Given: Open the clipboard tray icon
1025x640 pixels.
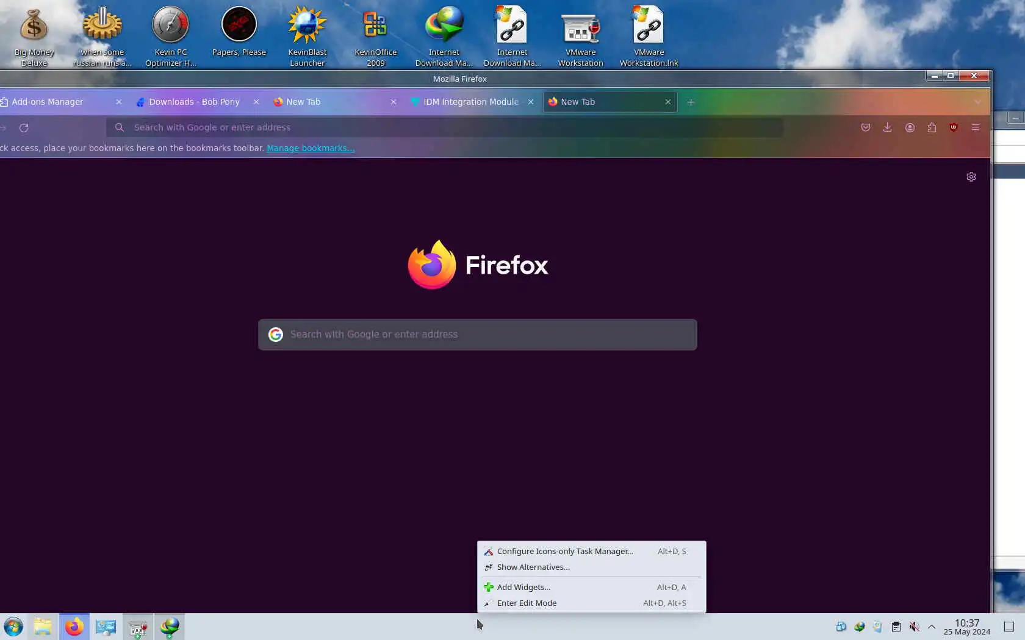Looking at the screenshot, I should click(x=896, y=627).
